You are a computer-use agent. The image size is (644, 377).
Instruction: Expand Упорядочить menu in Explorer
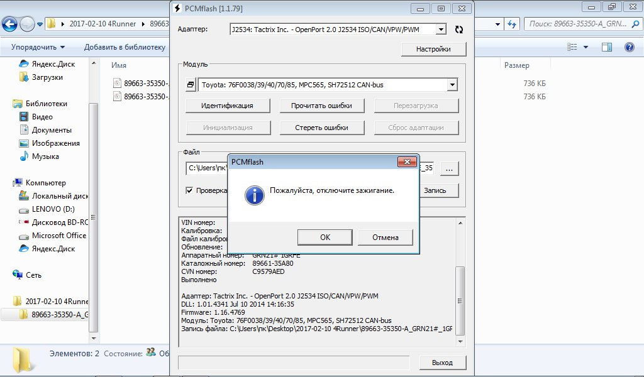coord(38,47)
